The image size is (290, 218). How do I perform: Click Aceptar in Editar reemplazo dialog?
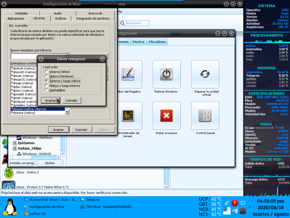[51, 100]
